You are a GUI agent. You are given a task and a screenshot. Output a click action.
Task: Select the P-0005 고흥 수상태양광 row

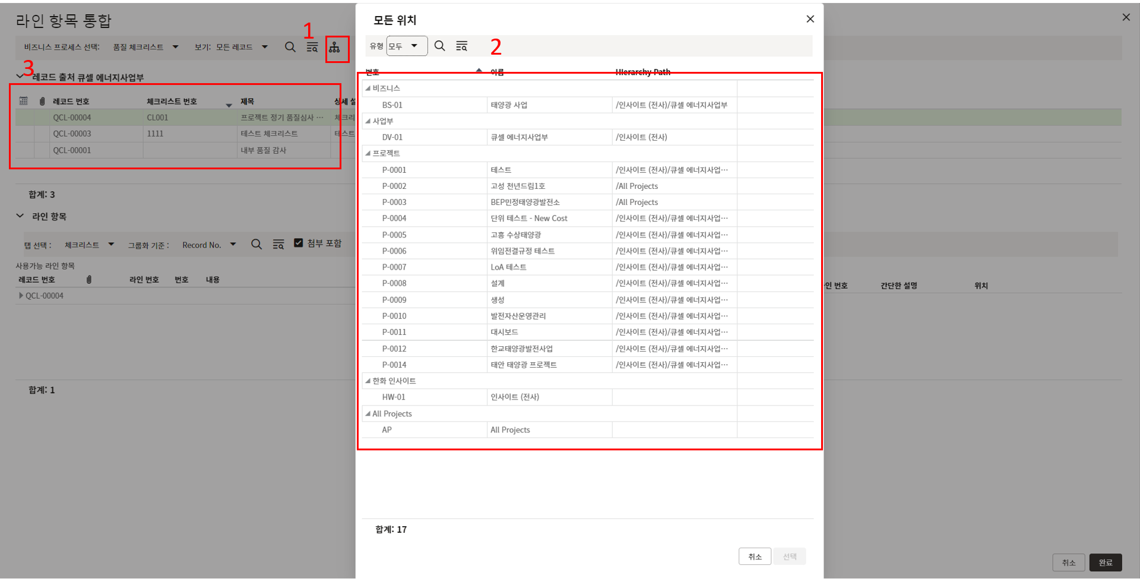point(515,235)
